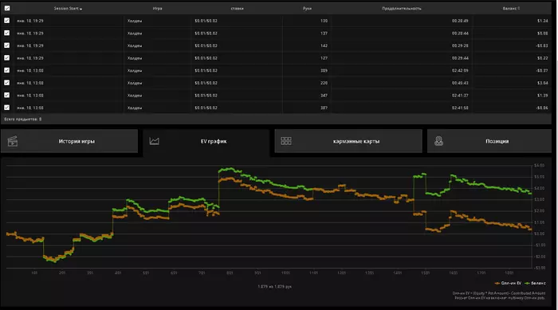This screenshot has width=558, height=310.
Task: Toggle the green баланс legend entry
Action: [x=535, y=284]
